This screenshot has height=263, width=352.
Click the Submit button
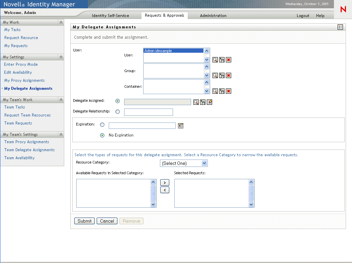point(84,221)
